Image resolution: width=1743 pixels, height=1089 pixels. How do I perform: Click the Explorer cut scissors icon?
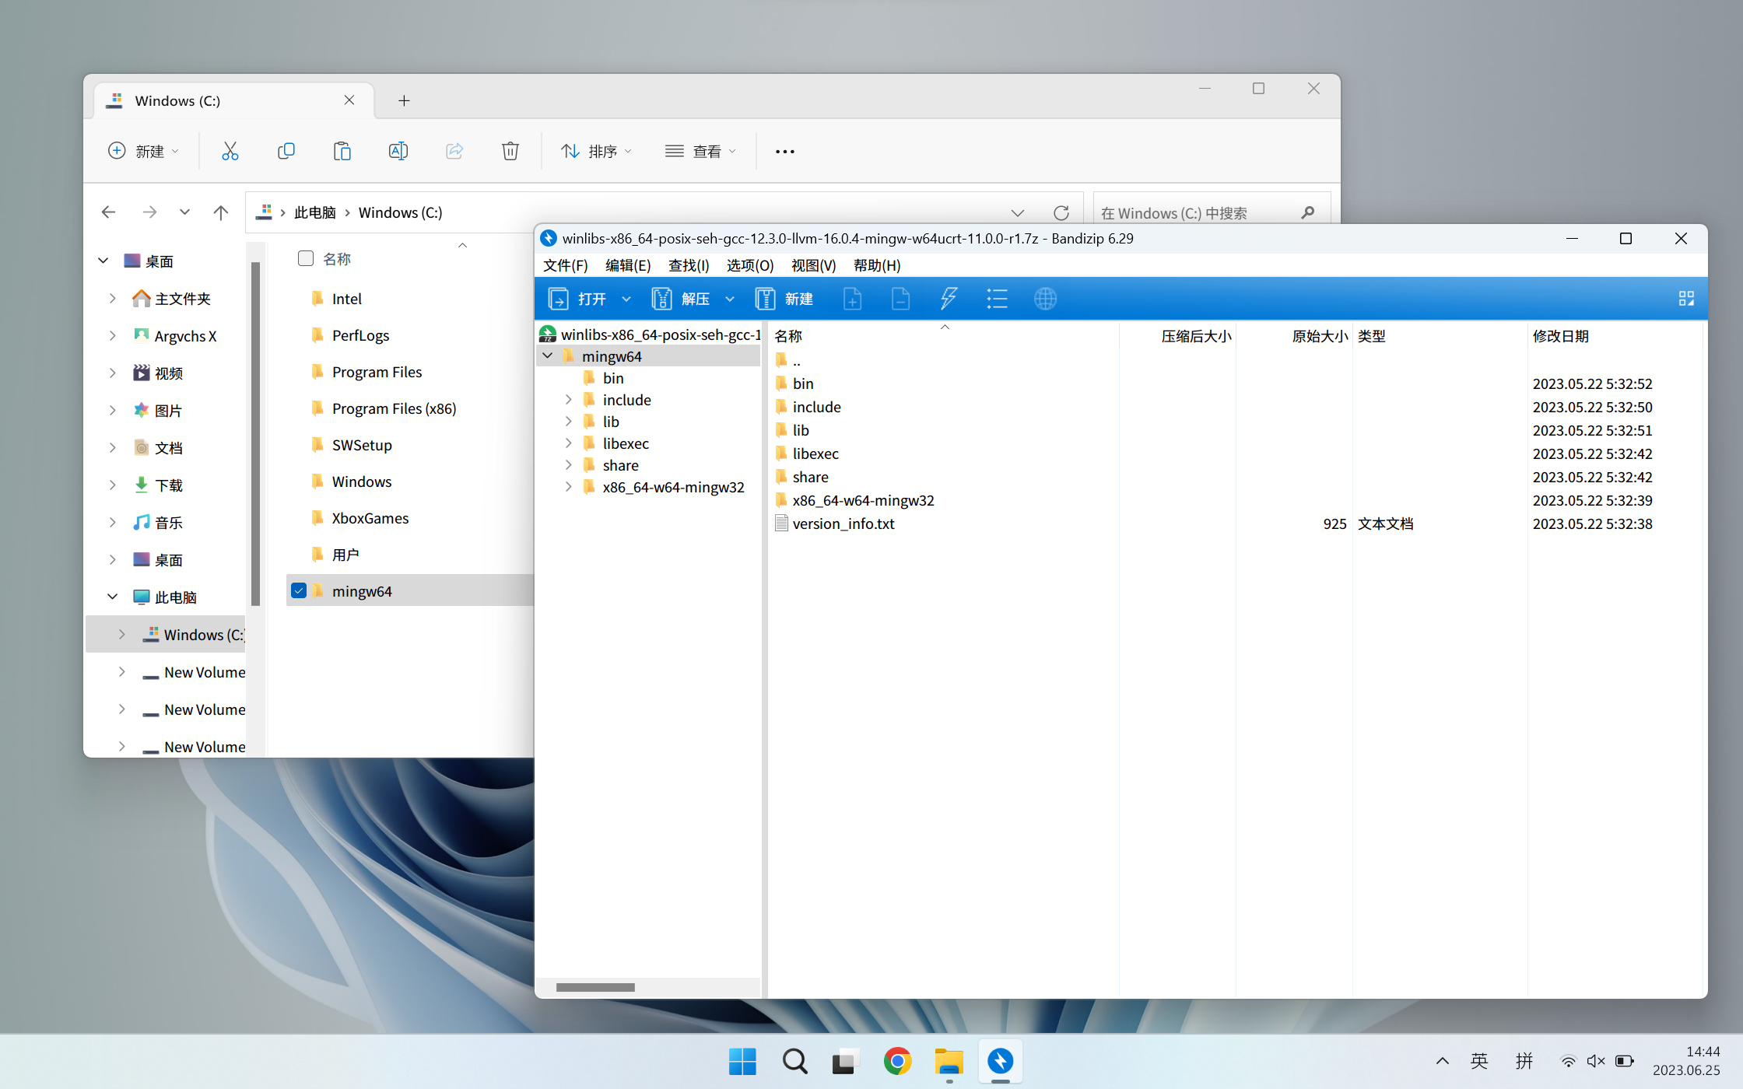pyautogui.click(x=230, y=151)
